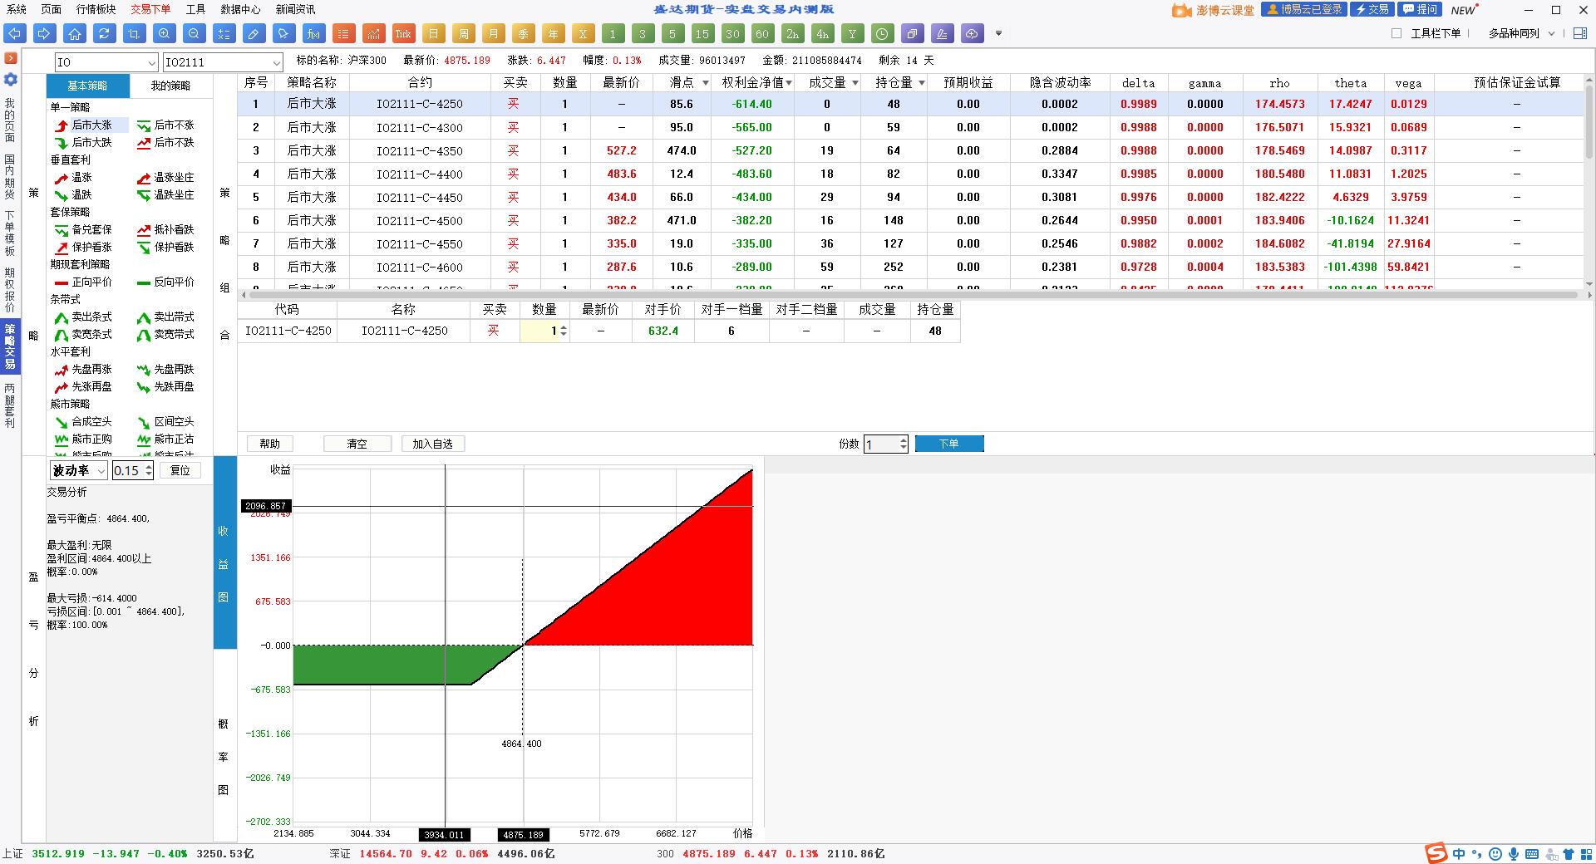
Task: Open the 权利金净值 column dropdown arrow
Action: point(789,83)
